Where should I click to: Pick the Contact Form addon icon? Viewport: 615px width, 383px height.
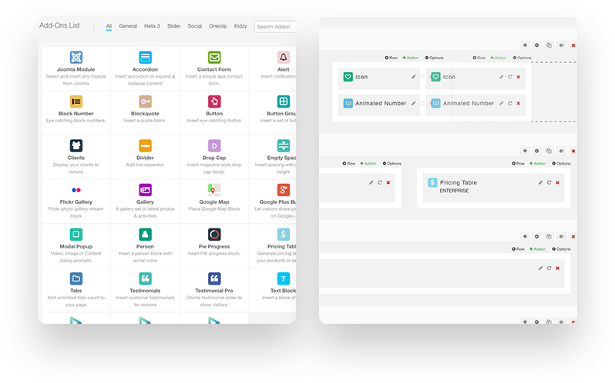click(214, 57)
